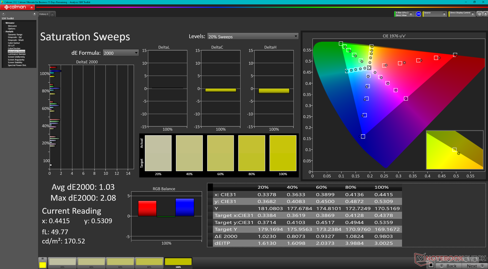Viewport: 488px width, 269px height.
Task: Open Spectral Power Dist. page
Action: tap(17, 65)
